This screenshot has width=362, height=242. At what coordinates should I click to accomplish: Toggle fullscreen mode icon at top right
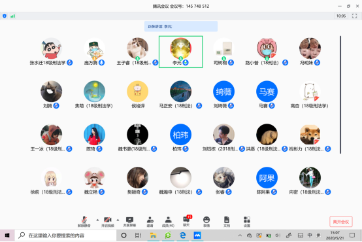(x=354, y=16)
